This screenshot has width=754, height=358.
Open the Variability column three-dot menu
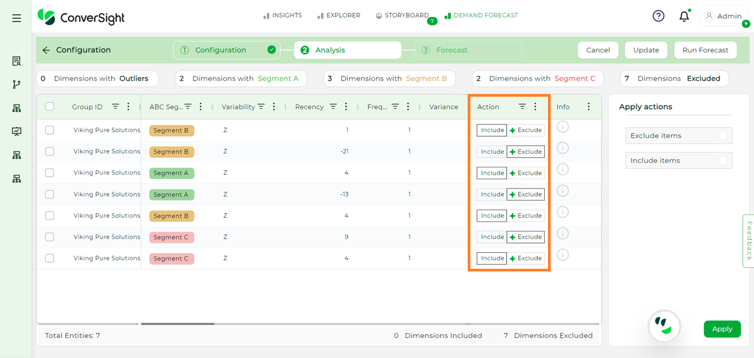pos(274,107)
